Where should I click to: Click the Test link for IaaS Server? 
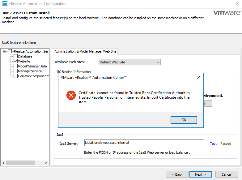213,144
